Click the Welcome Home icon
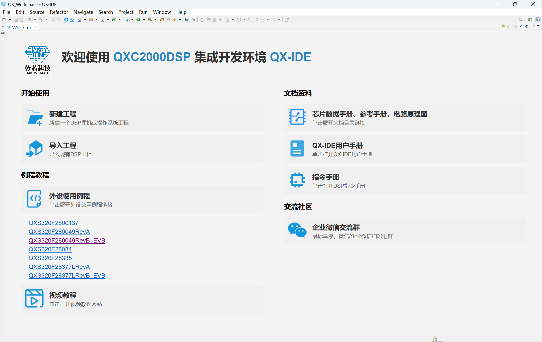The image size is (542, 342). pos(503,26)
